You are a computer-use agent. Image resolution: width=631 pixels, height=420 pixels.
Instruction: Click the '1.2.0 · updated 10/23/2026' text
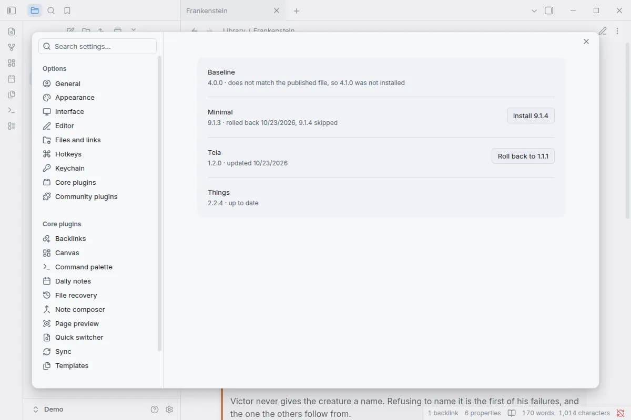[248, 163]
